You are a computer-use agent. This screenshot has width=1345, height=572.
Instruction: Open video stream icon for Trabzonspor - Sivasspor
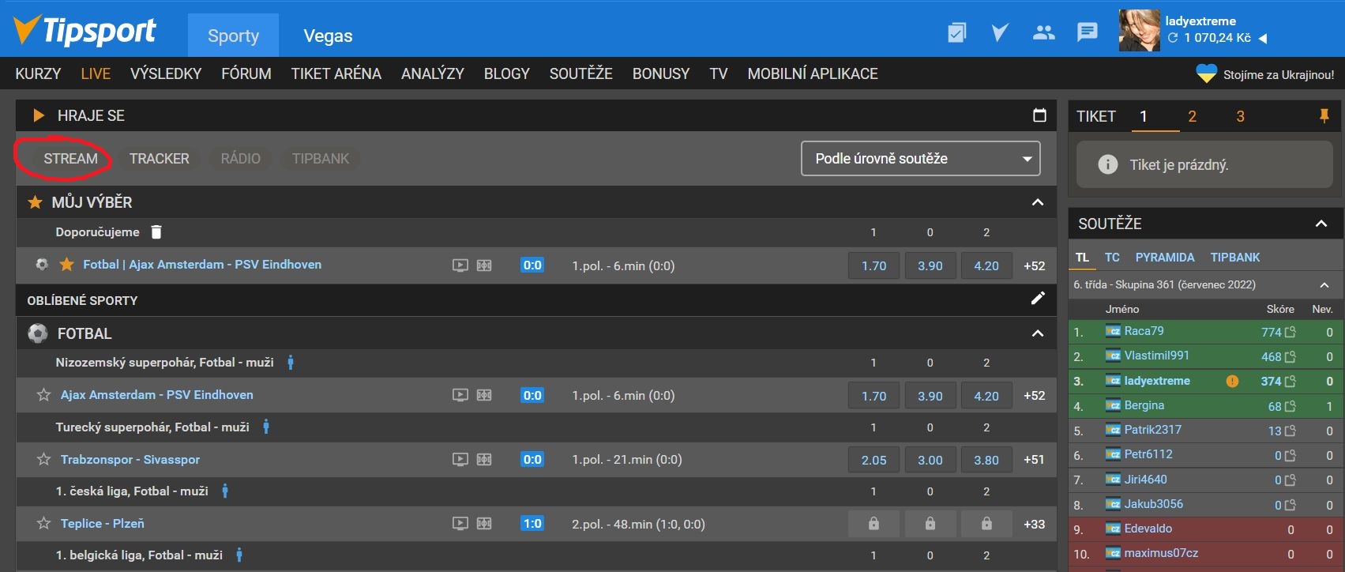pos(460,460)
